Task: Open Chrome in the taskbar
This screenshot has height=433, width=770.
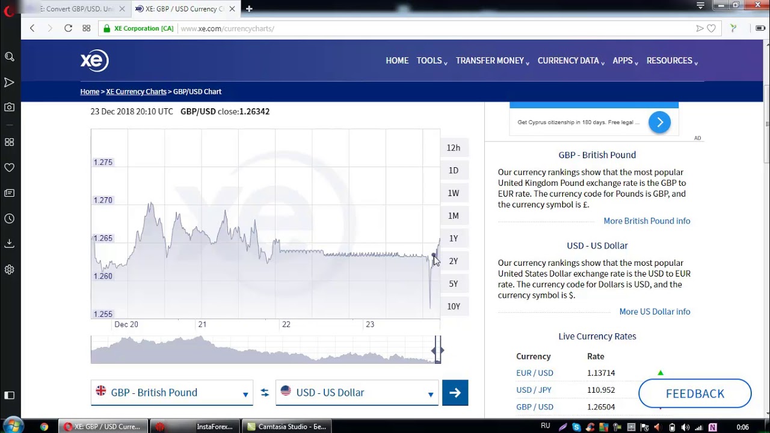Action: (44, 427)
